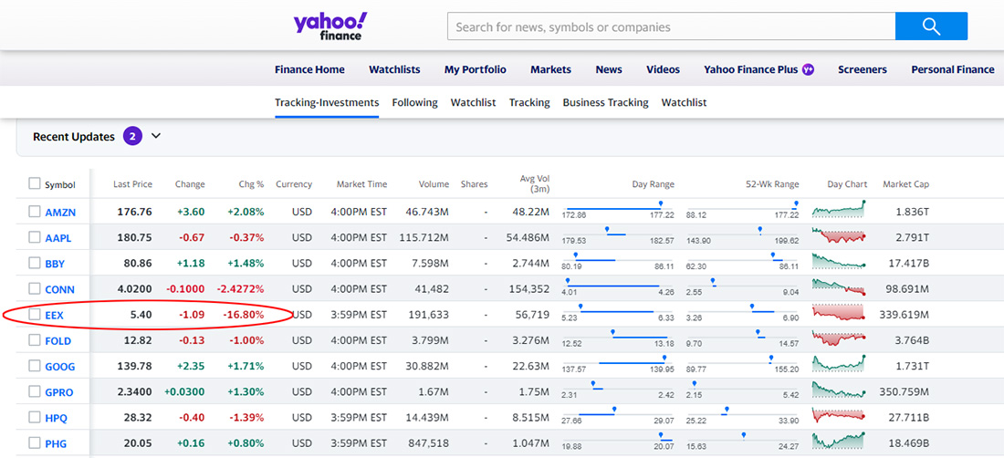The height and width of the screenshot is (458, 1004).
Task: Open the AMZN symbol link
Action: click(x=59, y=213)
